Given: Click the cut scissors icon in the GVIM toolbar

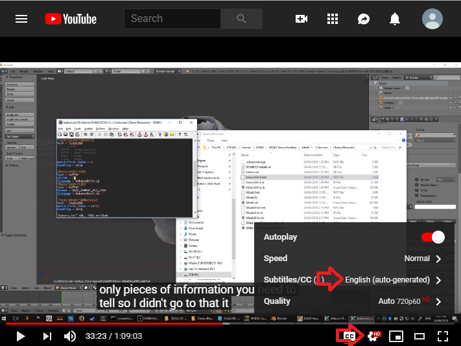Looking at the screenshot, I should click(x=99, y=135).
